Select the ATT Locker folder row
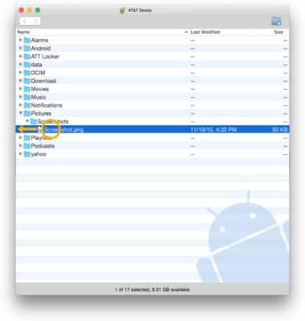Screen dimensions: 305x321 pos(152,56)
